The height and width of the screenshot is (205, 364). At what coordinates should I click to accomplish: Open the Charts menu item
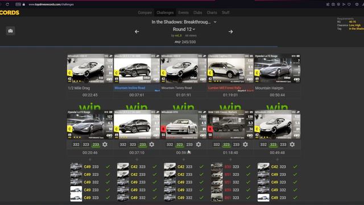(212, 13)
